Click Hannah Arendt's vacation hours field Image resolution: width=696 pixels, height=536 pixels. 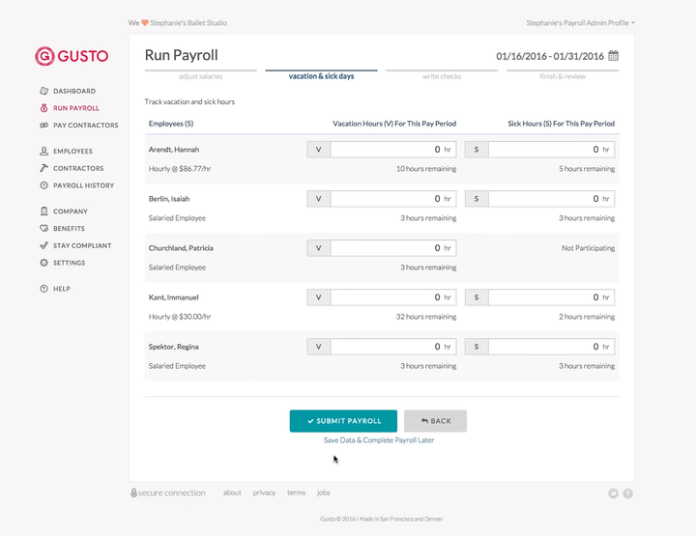pyautogui.click(x=392, y=150)
